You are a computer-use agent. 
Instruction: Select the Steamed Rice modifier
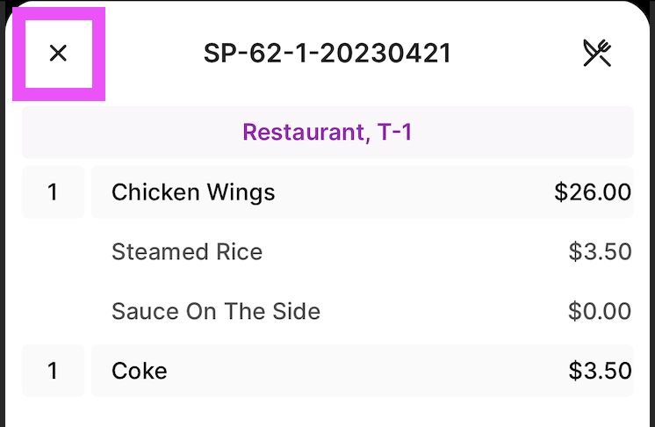pyautogui.click(x=187, y=252)
